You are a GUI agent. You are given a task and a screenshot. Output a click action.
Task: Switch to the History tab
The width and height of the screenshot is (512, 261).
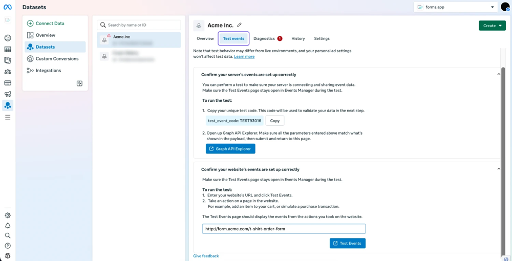coord(298,38)
